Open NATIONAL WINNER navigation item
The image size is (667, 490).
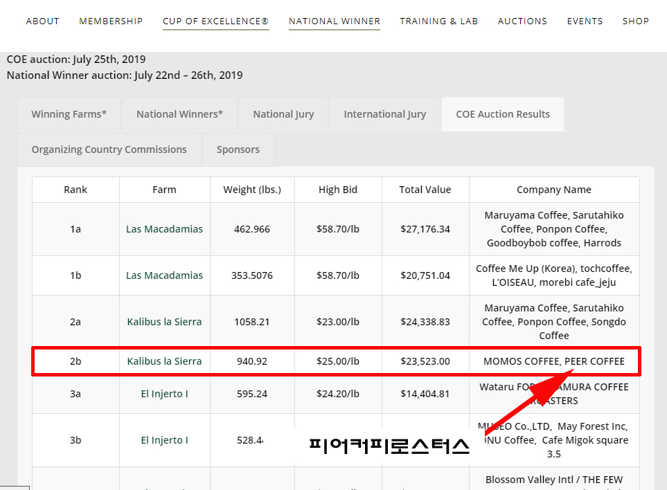335,21
